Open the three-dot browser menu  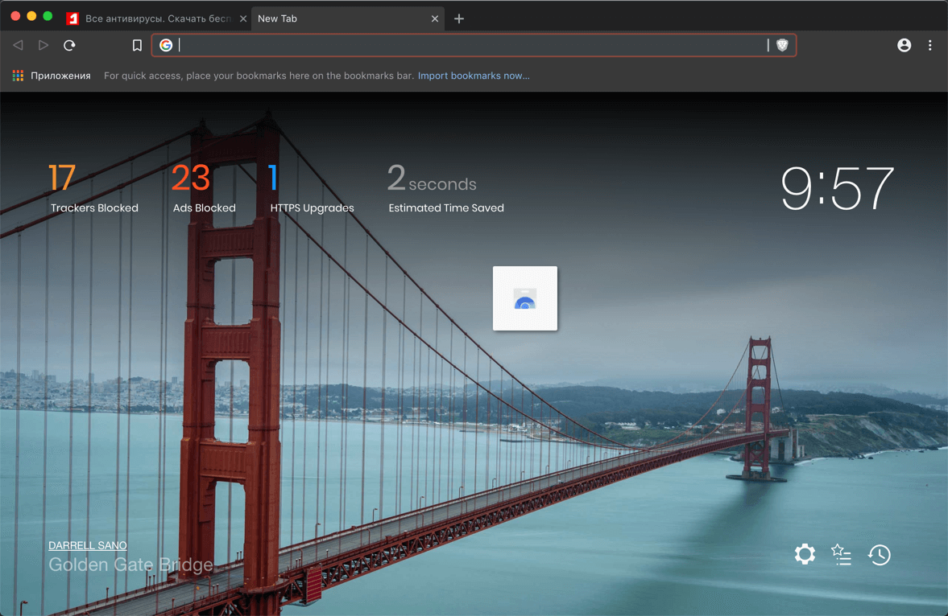(929, 46)
